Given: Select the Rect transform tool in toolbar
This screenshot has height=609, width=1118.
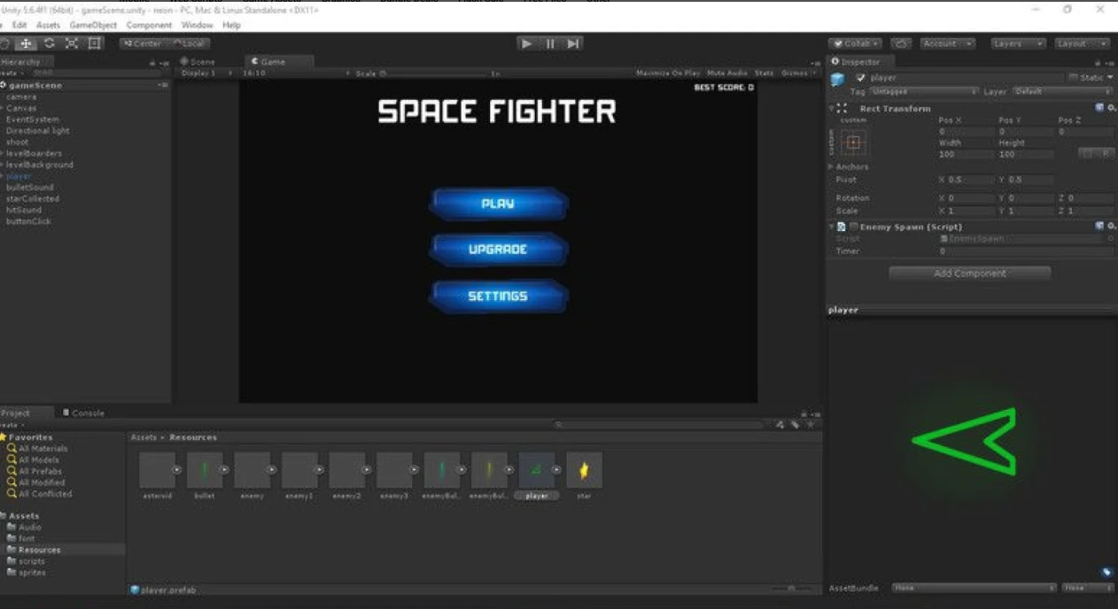Looking at the screenshot, I should pyautogui.click(x=94, y=43).
